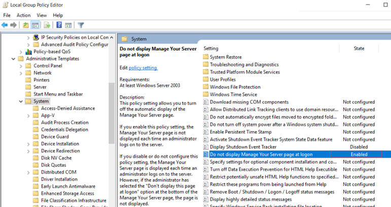This screenshot has height=207, width=391.
Task: Collapse the Administrative Templates node
Action: 13,59
